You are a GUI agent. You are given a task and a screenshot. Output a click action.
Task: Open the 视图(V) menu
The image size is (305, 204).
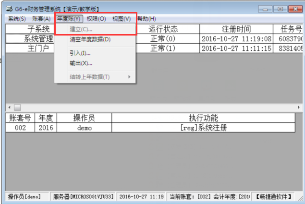click(122, 19)
